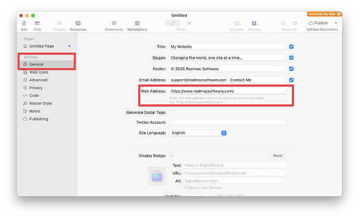Toggle the right Inspector panel icon
The image size is (359, 218).
tap(294, 23)
